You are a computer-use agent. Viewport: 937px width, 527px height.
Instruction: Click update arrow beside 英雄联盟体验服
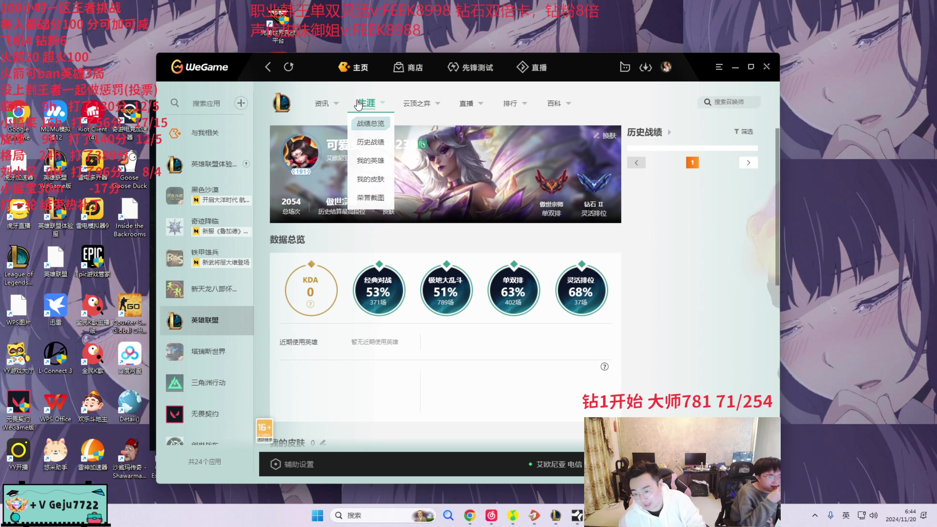pyautogui.click(x=246, y=164)
